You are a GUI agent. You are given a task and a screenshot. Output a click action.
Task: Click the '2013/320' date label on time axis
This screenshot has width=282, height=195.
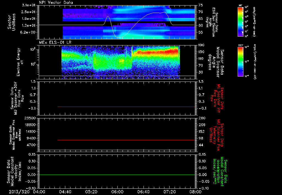[19, 192]
